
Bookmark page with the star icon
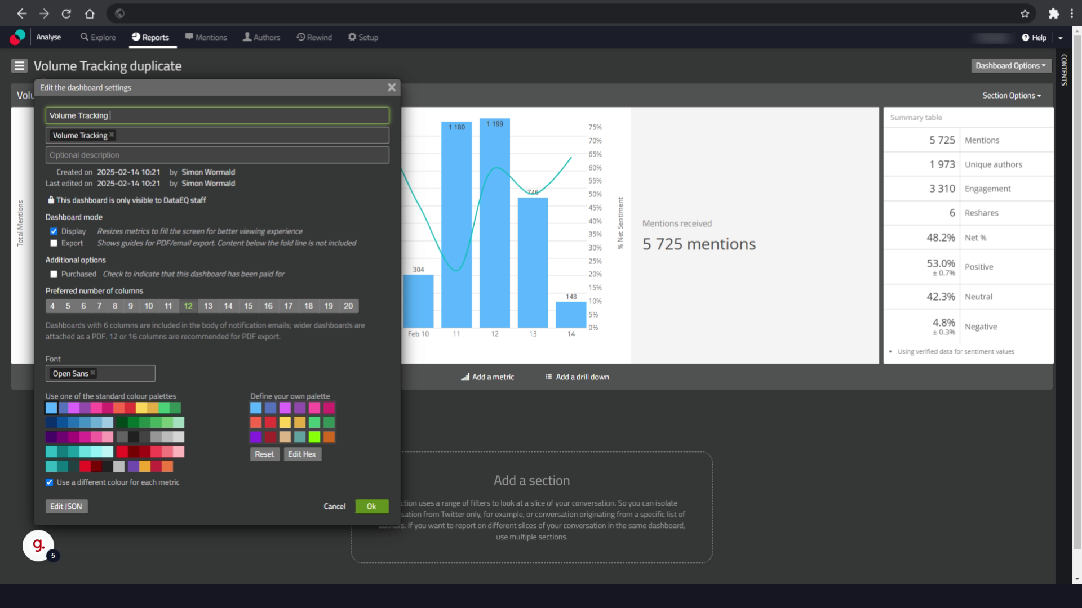[x=1025, y=14]
